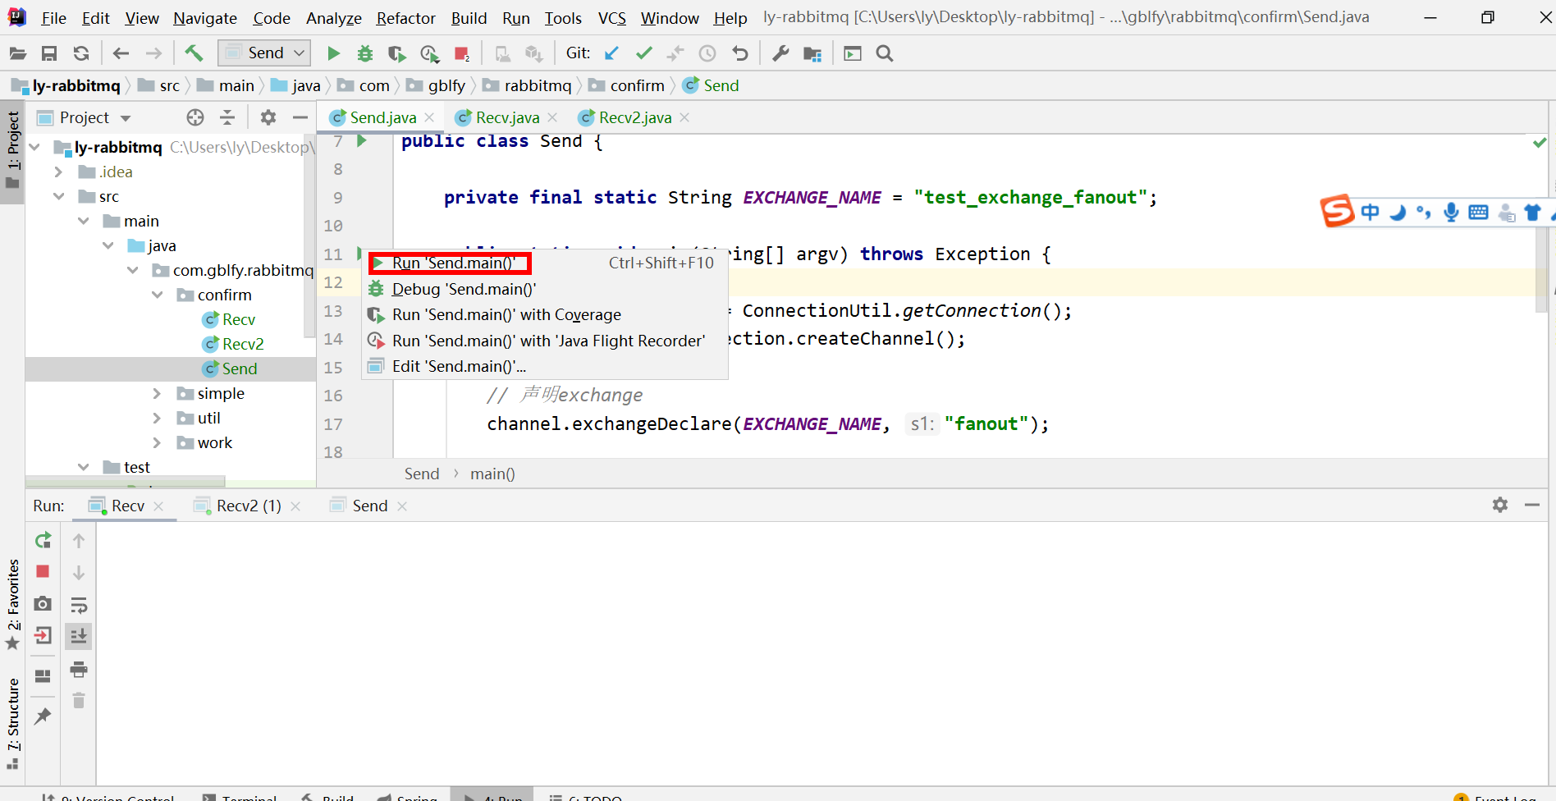
Task: Switch to Recv2.java editor tab
Action: click(634, 117)
